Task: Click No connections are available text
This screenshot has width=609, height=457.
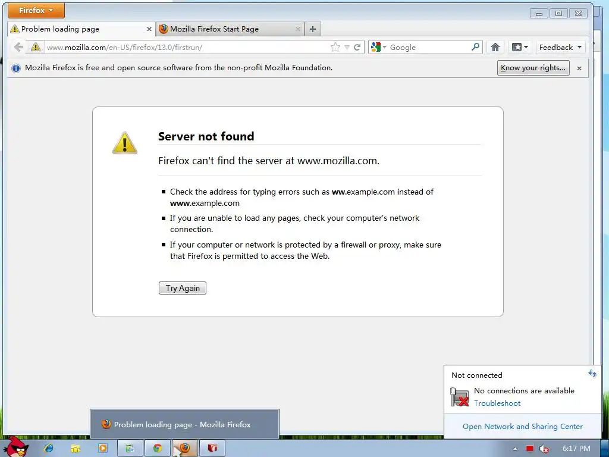Action: (524, 391)
